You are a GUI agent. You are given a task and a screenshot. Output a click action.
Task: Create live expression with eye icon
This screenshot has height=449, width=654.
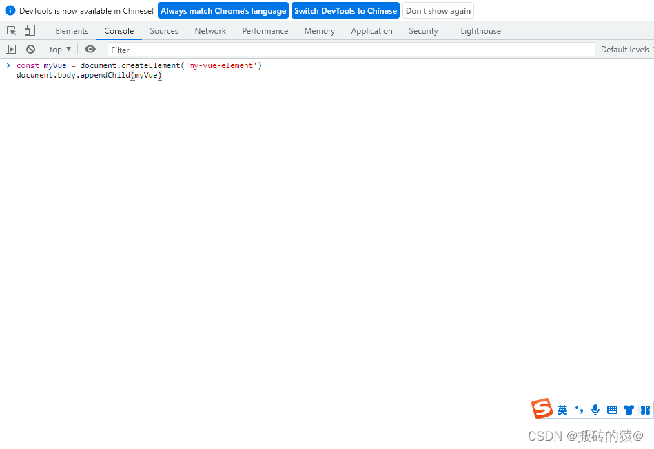90,49
